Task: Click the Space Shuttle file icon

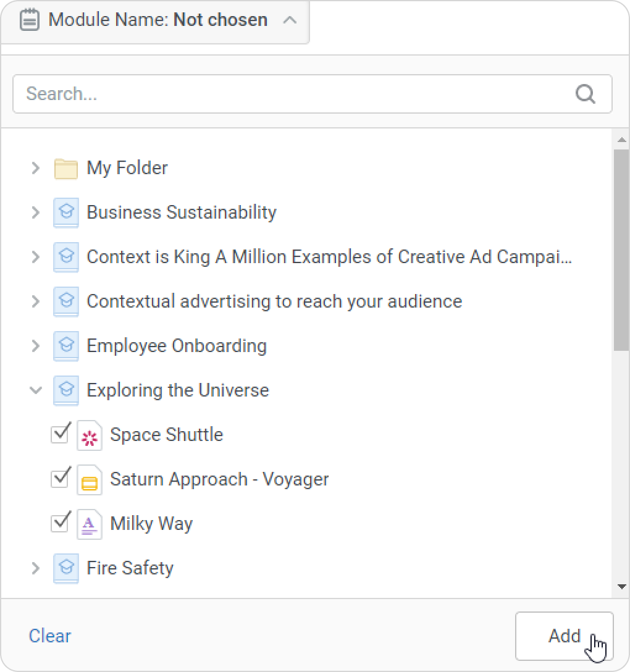Action: 89,435
